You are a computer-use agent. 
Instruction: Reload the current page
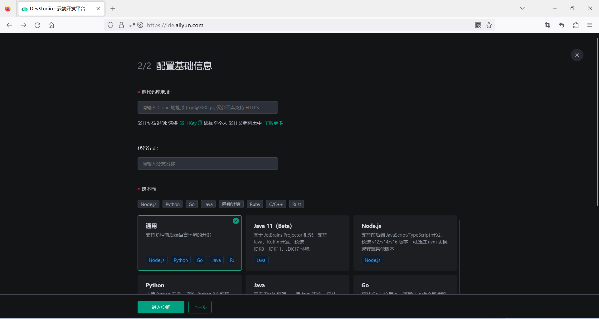[37, 25]
